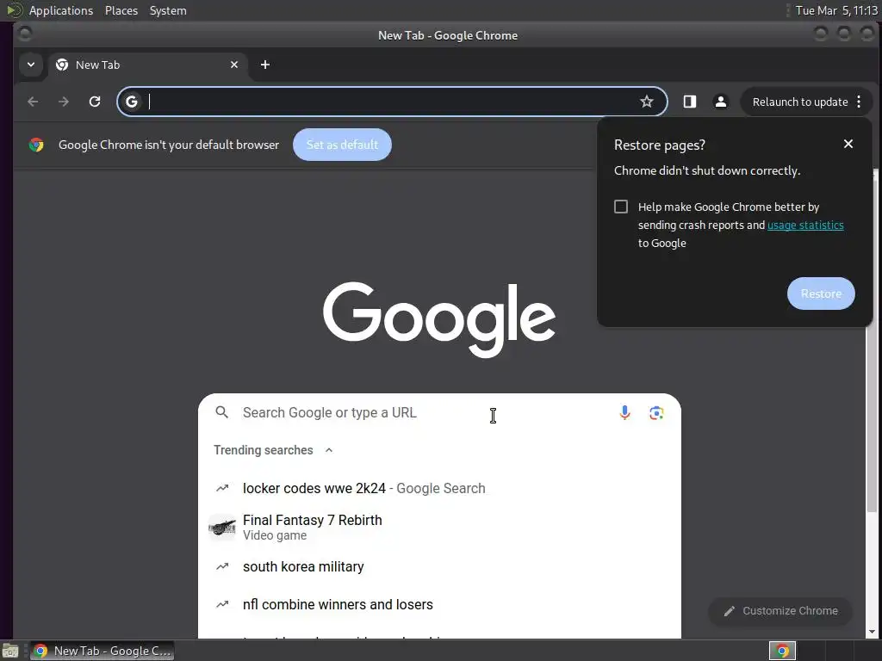The width and height of the screenshot is (882, 661).
Task: Enable sending crash reports checkbox
Action: [x=621, y=207]
